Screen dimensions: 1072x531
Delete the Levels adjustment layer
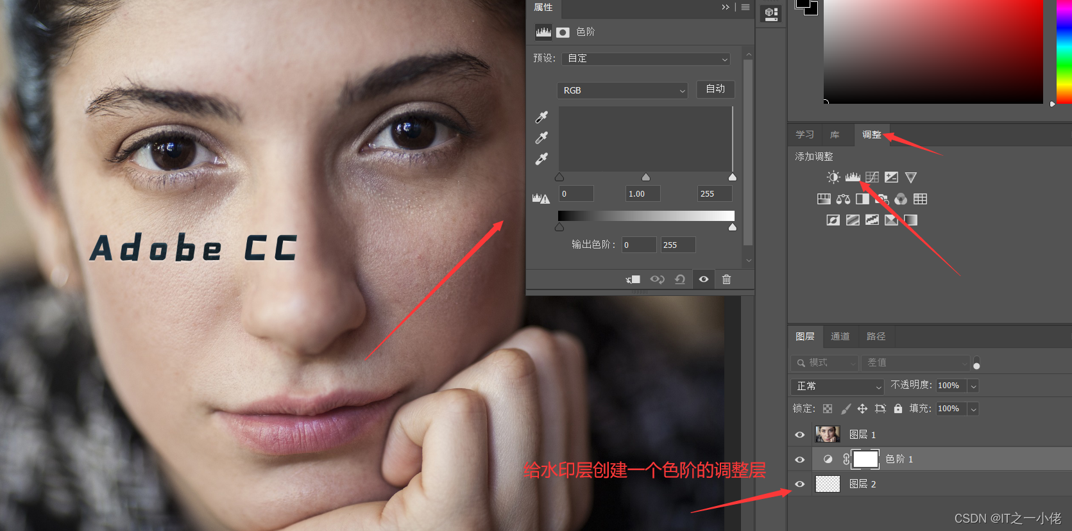click(x=726, y=279)
